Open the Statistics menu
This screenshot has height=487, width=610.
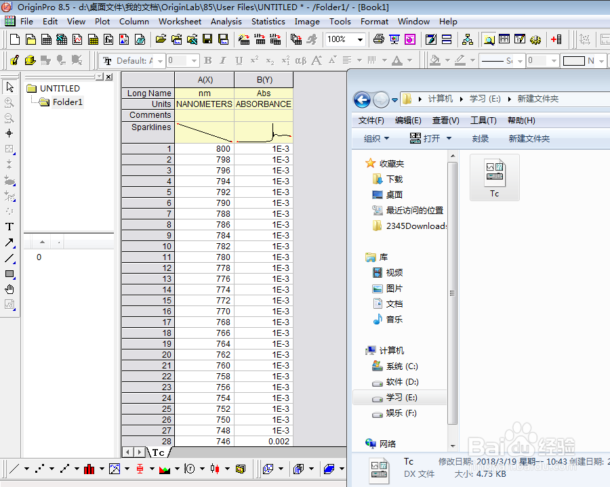pyautogui.click(x=268, y=22)
